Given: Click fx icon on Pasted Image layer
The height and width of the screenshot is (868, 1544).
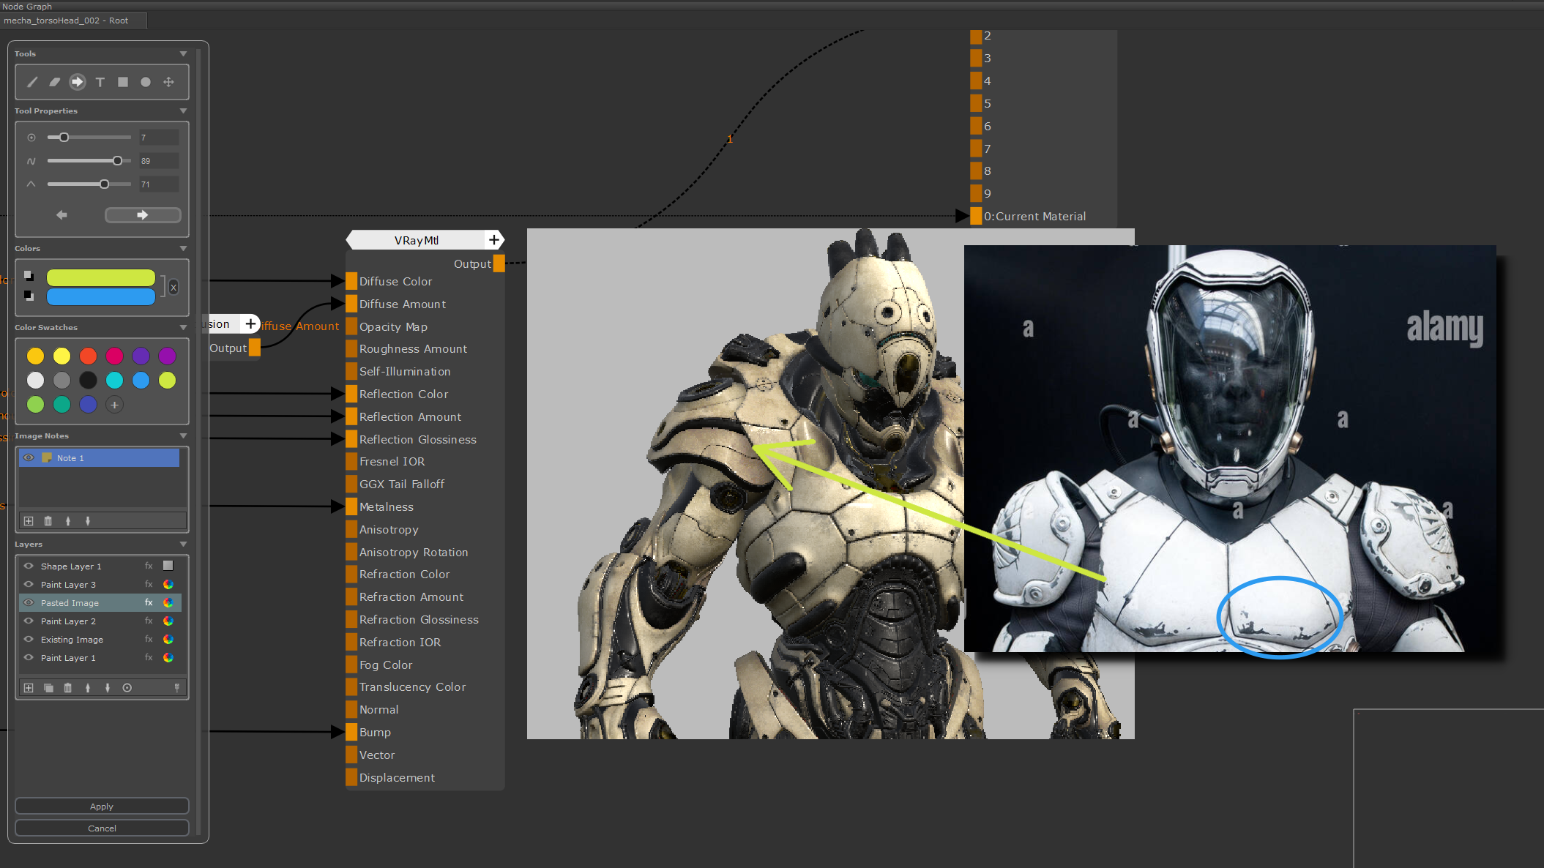Looking at the screenshot, I should pos(149,602).
